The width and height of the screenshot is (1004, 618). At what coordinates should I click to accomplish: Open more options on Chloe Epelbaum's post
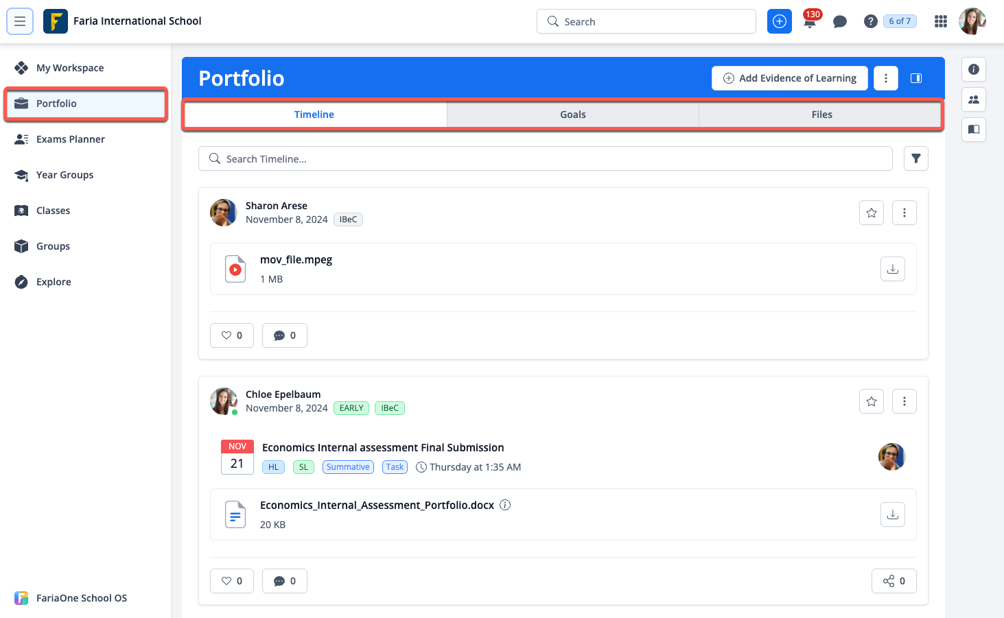904,402
